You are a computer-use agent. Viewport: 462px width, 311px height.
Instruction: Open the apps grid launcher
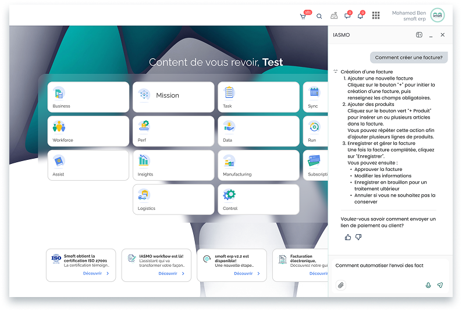pos(376,15)
